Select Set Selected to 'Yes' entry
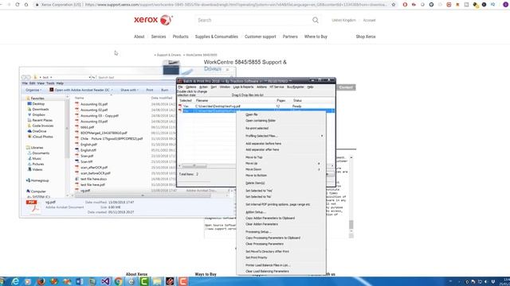510x286 pixels. click(259, 191)
